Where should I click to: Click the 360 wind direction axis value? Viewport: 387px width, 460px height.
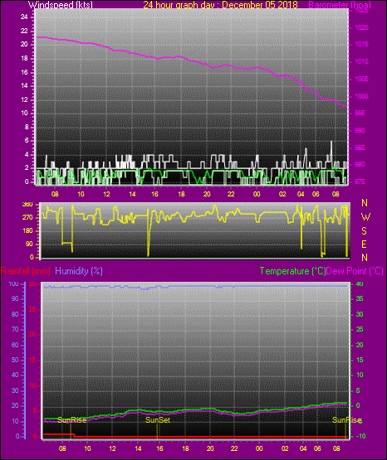point(27,205)
